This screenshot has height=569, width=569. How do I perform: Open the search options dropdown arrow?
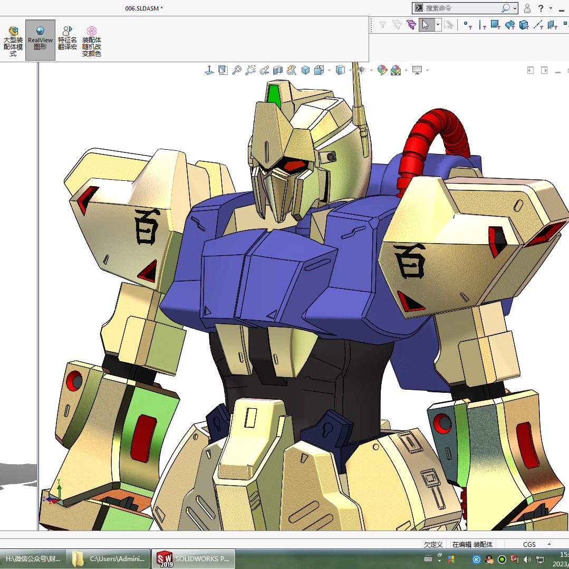(x=515, y=8)
